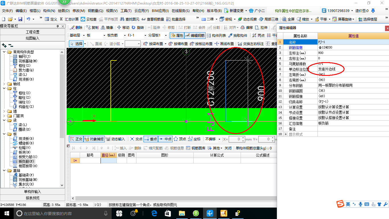This screenshot has width=389, height=219.
Task: Expand the 轴线 tree node
Action: (4, 84)
